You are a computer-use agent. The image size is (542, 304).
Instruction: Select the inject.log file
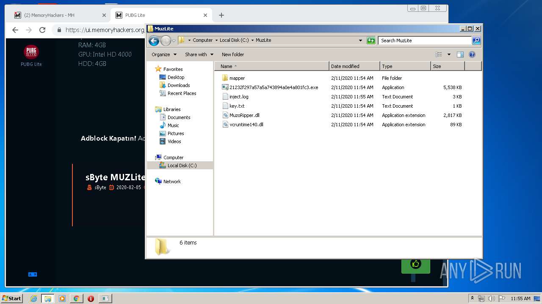tap(239, 97)
